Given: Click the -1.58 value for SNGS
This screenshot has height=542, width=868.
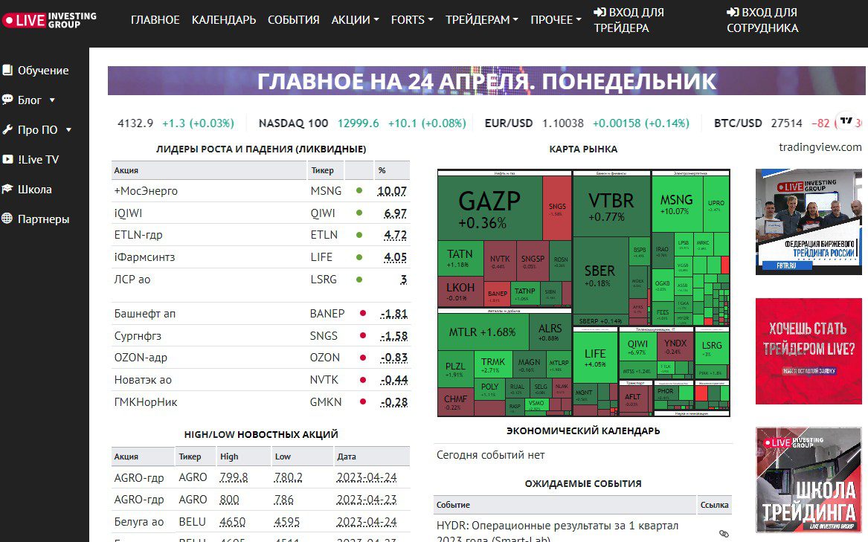Looking at the screenshot, I should (x=394, y=335).
